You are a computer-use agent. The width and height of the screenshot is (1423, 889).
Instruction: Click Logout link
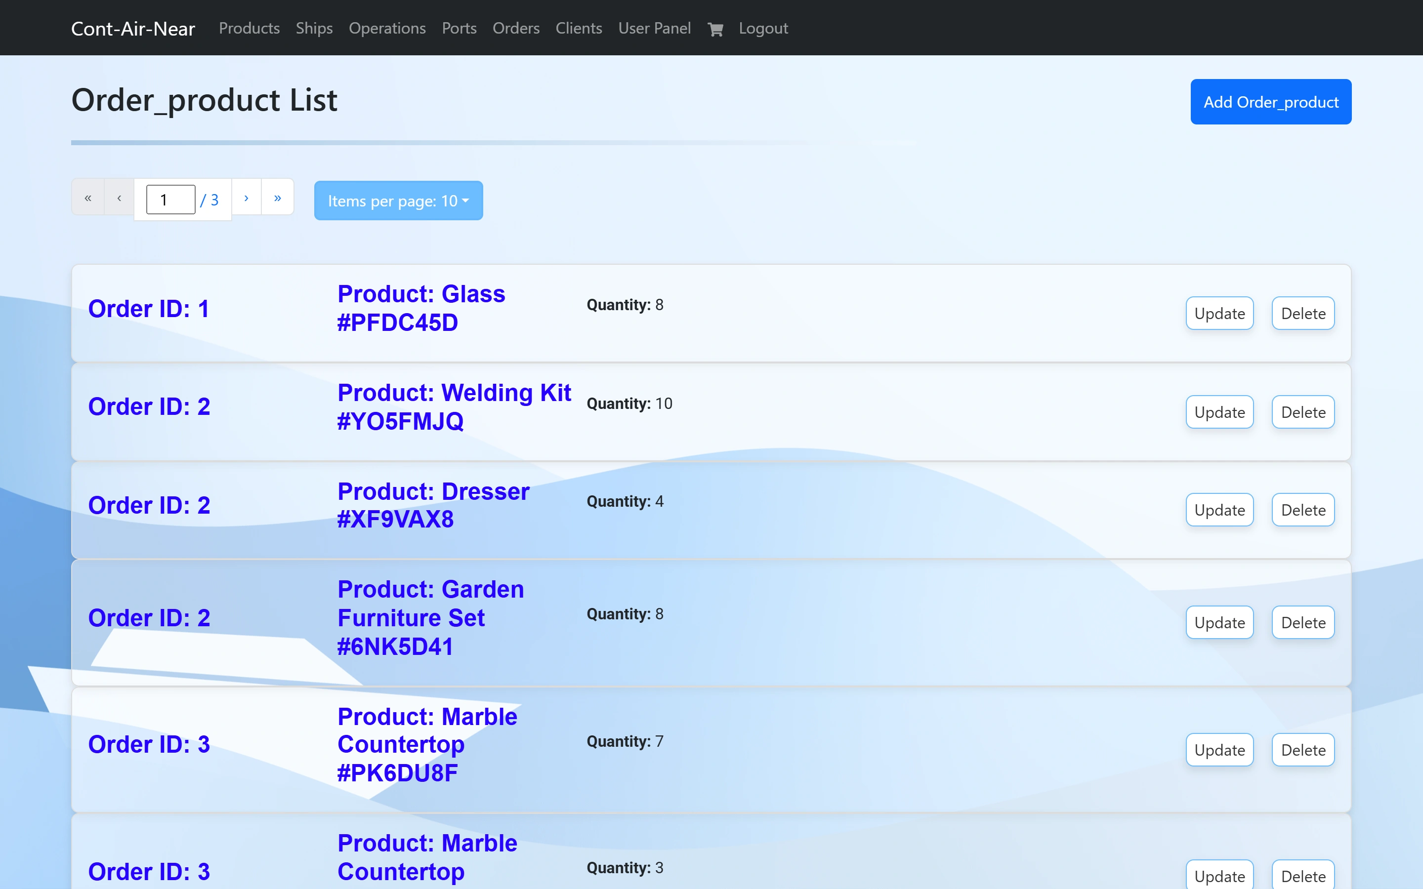763,28
